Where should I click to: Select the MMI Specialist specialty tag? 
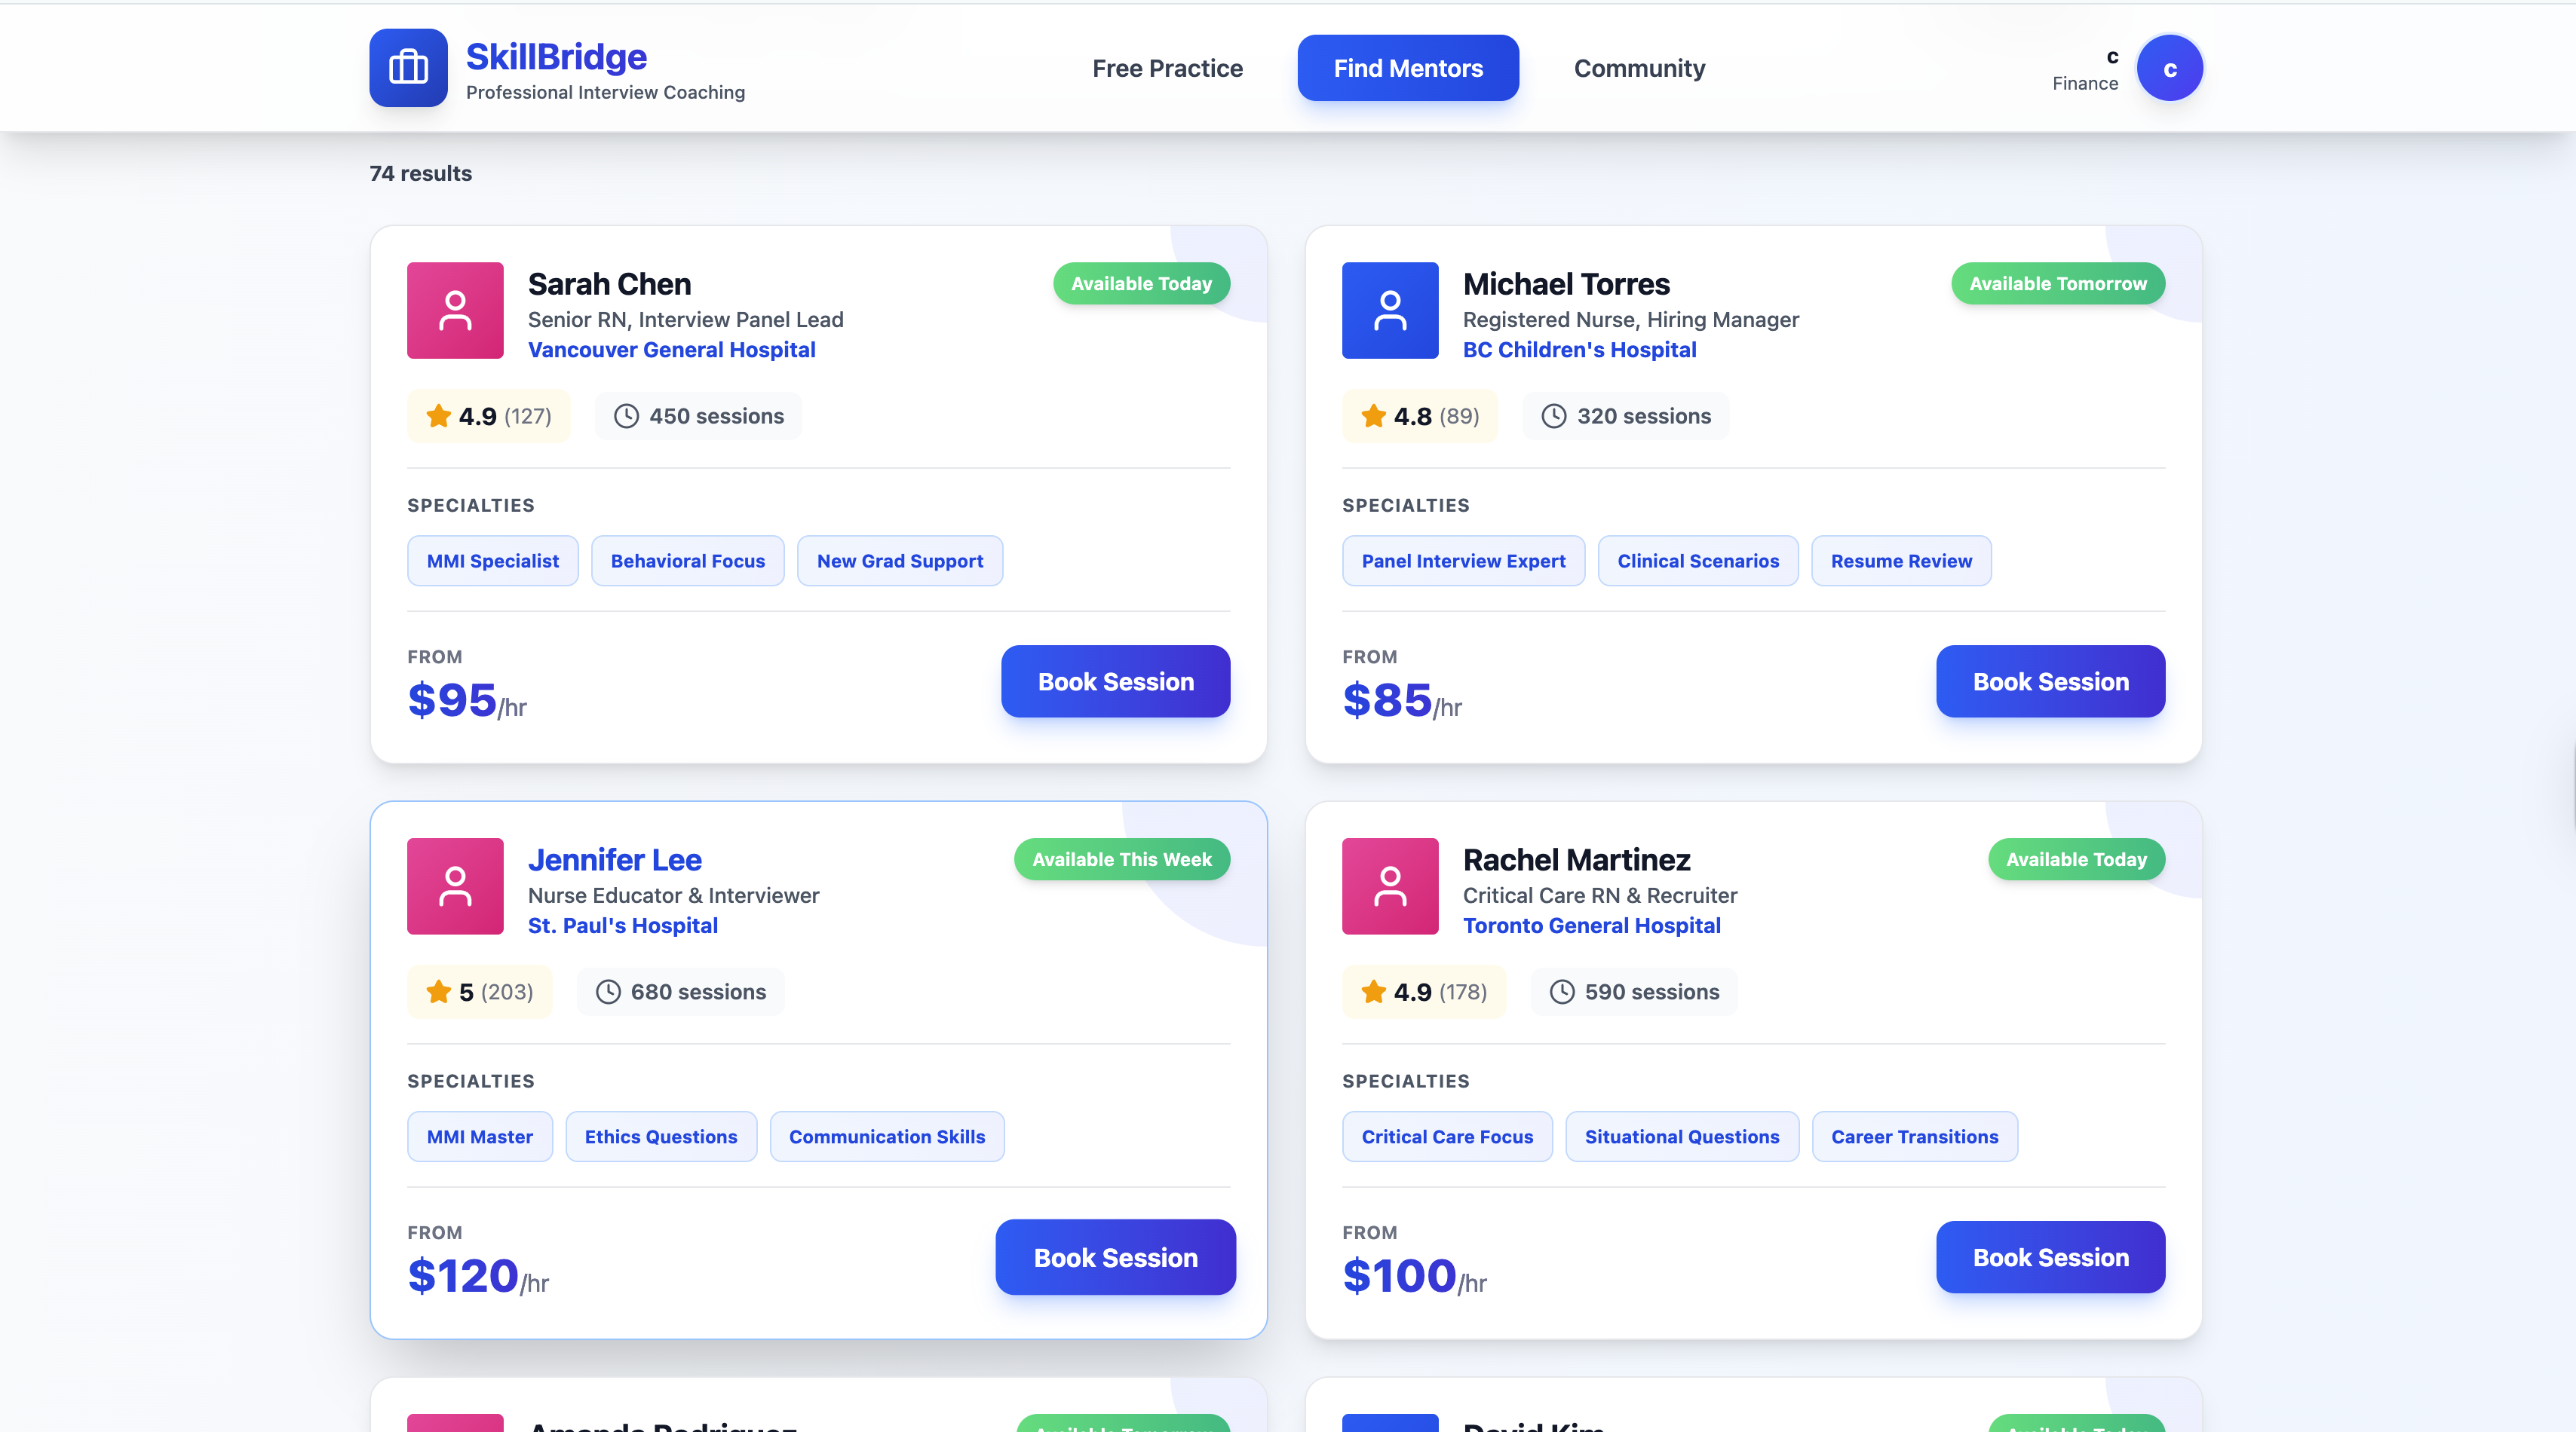point(492,561)
